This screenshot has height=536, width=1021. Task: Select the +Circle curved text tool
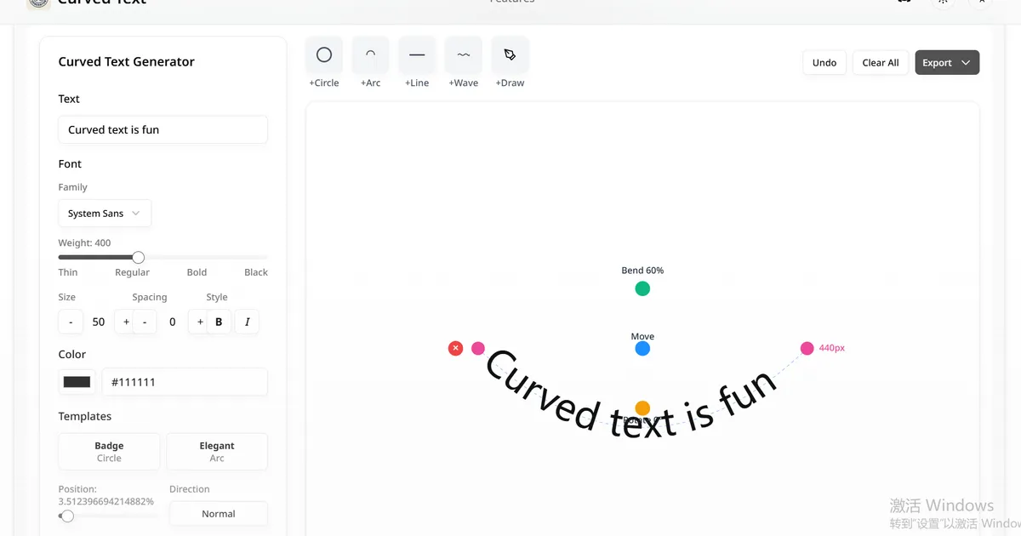pyautogui.click(x=323, y=54)
